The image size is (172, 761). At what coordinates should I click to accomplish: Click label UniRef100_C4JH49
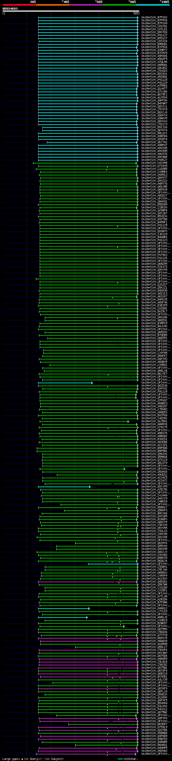click(154, 495)
